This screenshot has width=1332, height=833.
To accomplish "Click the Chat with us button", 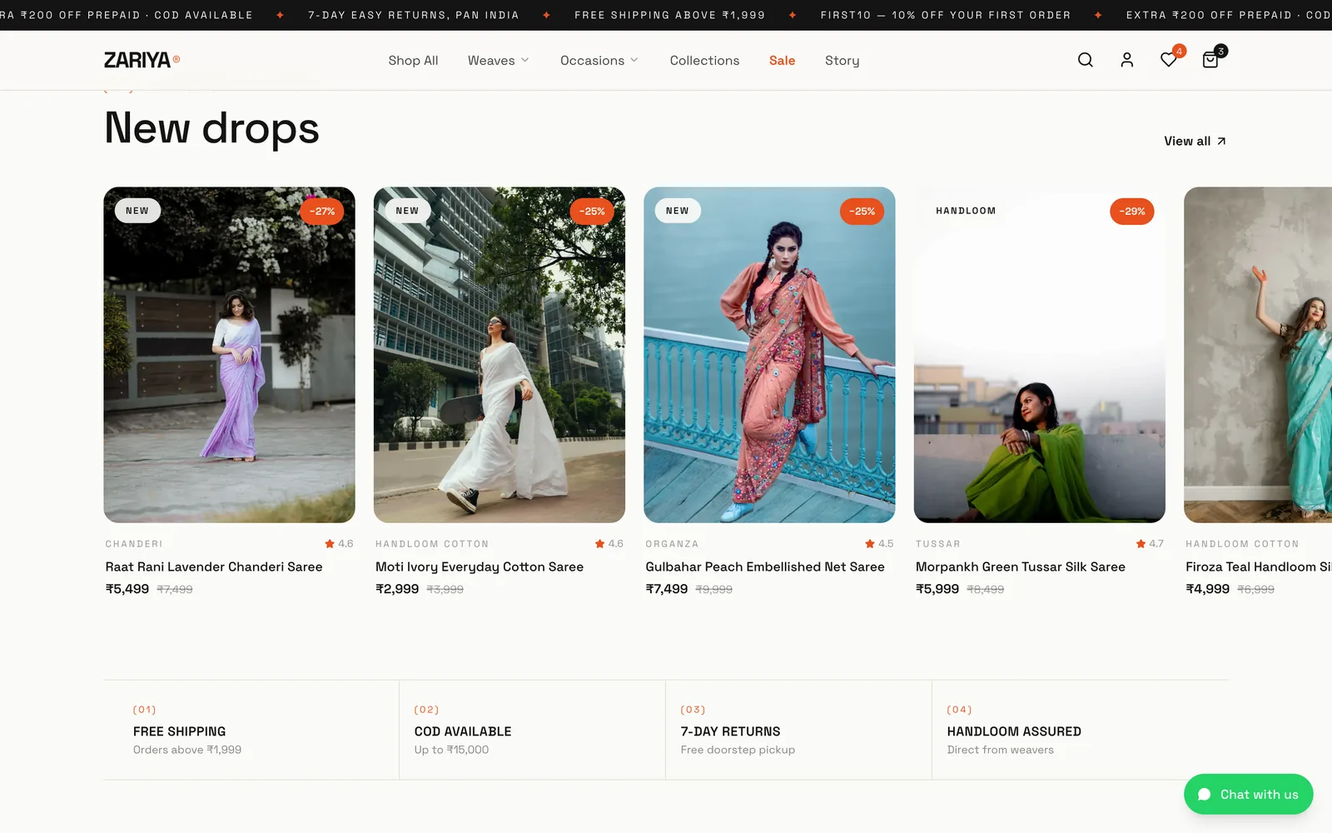I will point(1248,795).
